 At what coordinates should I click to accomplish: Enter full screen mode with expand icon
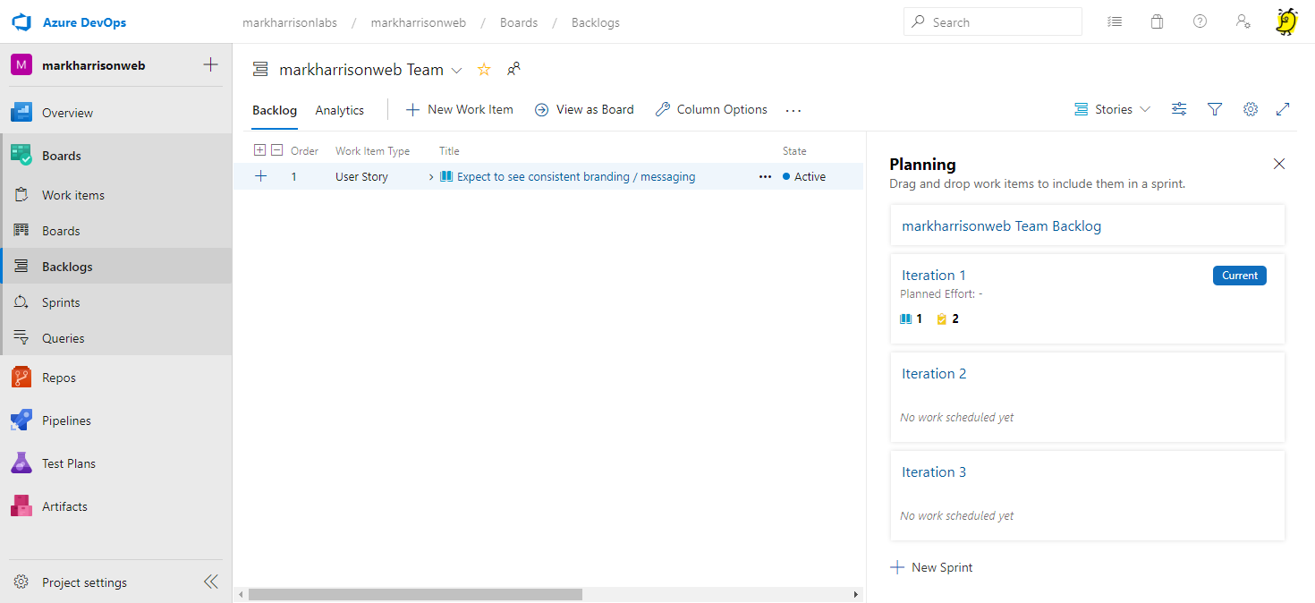[1283, 109]
